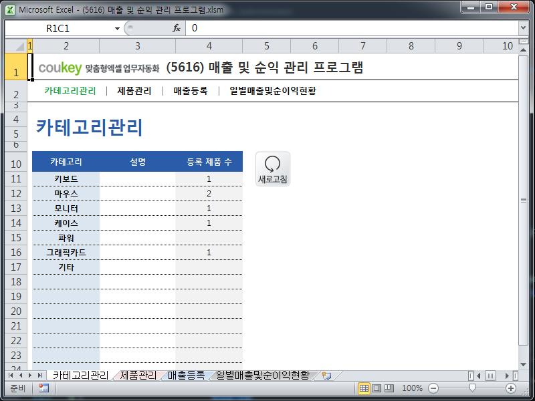Image resolution: width=535 pixels, height=401 pixels.
Task: Click the Select All corner triangle
Action: [x=16, y=45]
